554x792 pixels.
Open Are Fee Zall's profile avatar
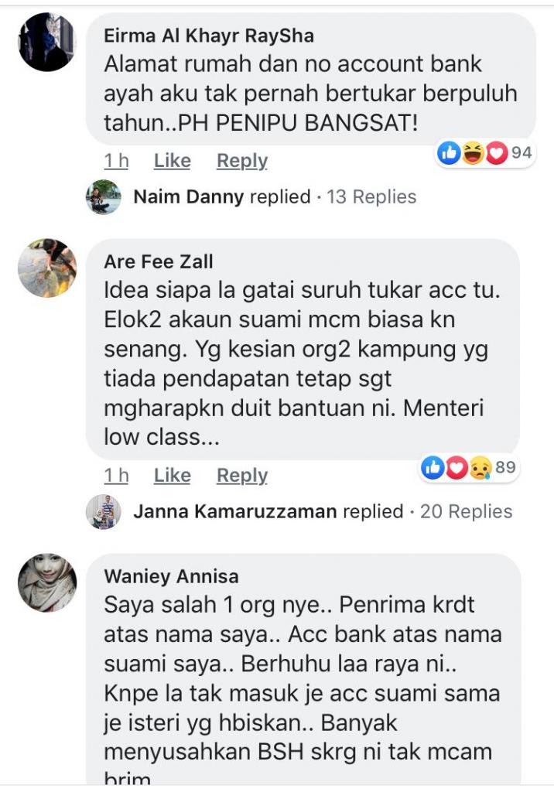point(47,268)
